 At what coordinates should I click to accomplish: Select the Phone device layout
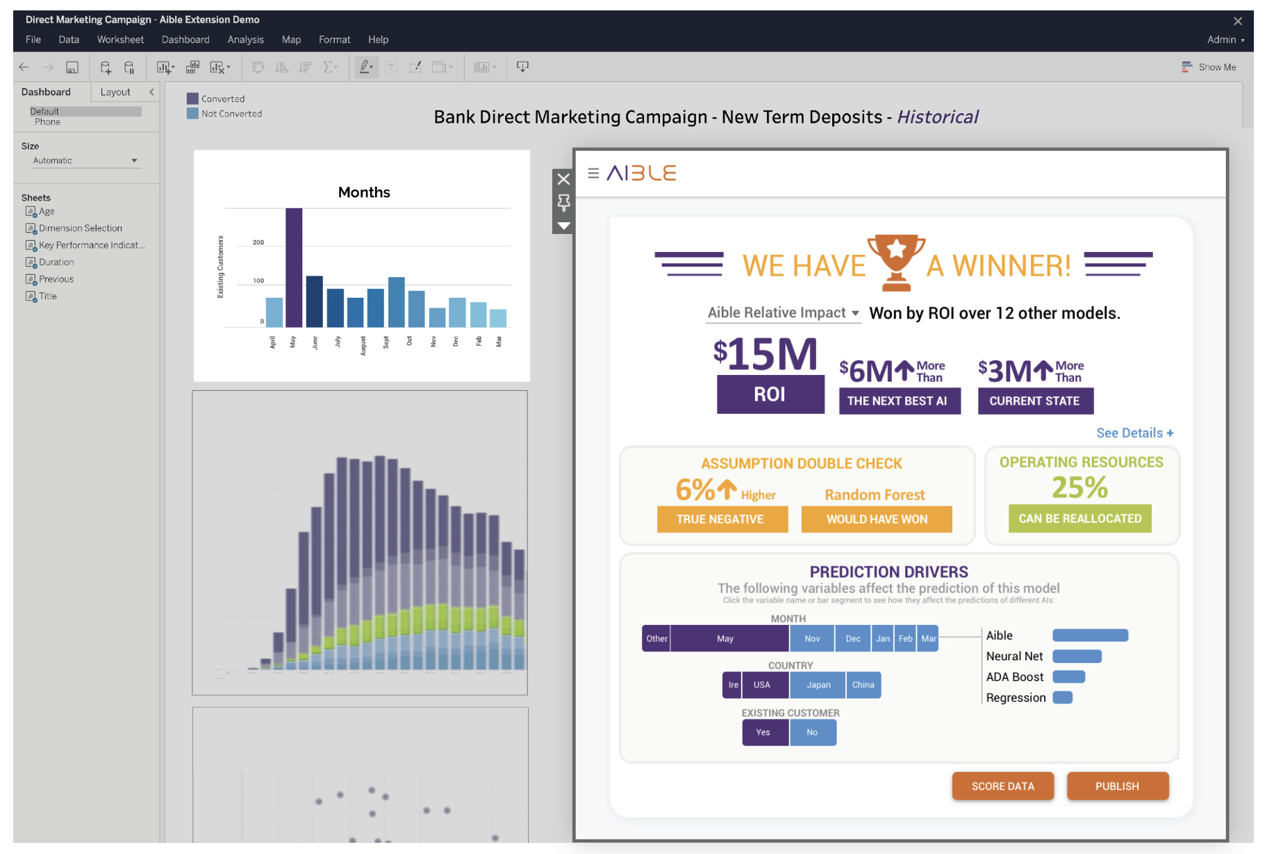tap(48, 122)
